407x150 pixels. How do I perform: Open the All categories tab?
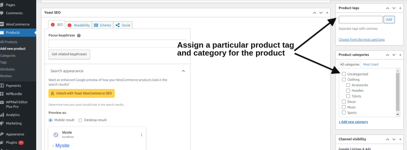coord(350,65)
